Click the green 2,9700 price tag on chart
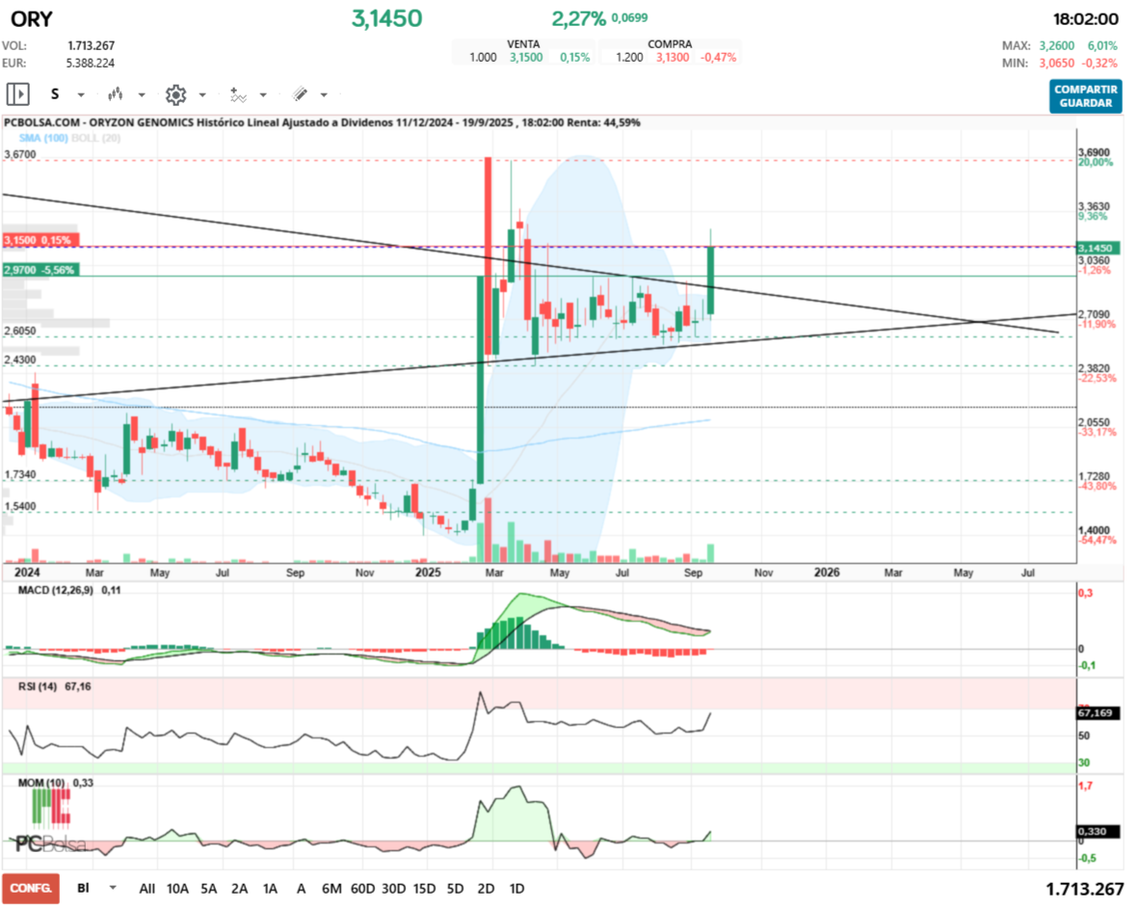The height and width of the screenshot is (909, 1137). [40, 270]
